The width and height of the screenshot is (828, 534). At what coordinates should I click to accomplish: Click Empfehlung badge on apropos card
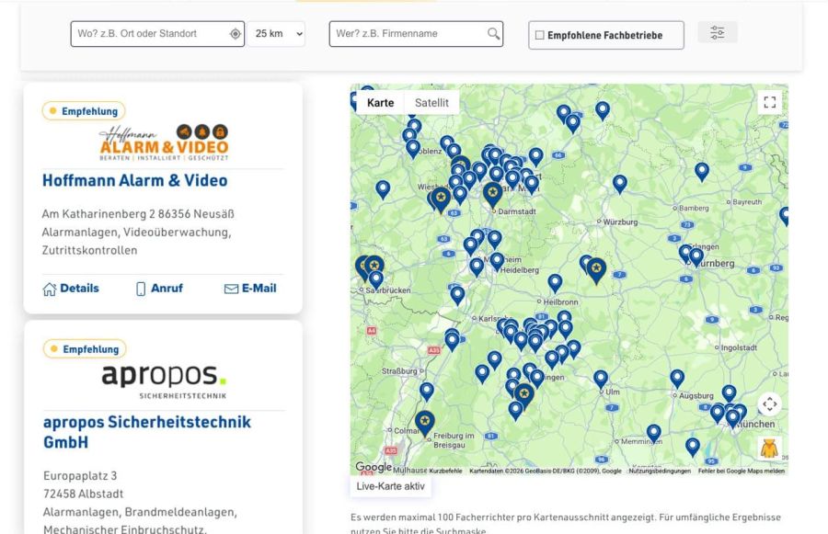pos(85,348)
